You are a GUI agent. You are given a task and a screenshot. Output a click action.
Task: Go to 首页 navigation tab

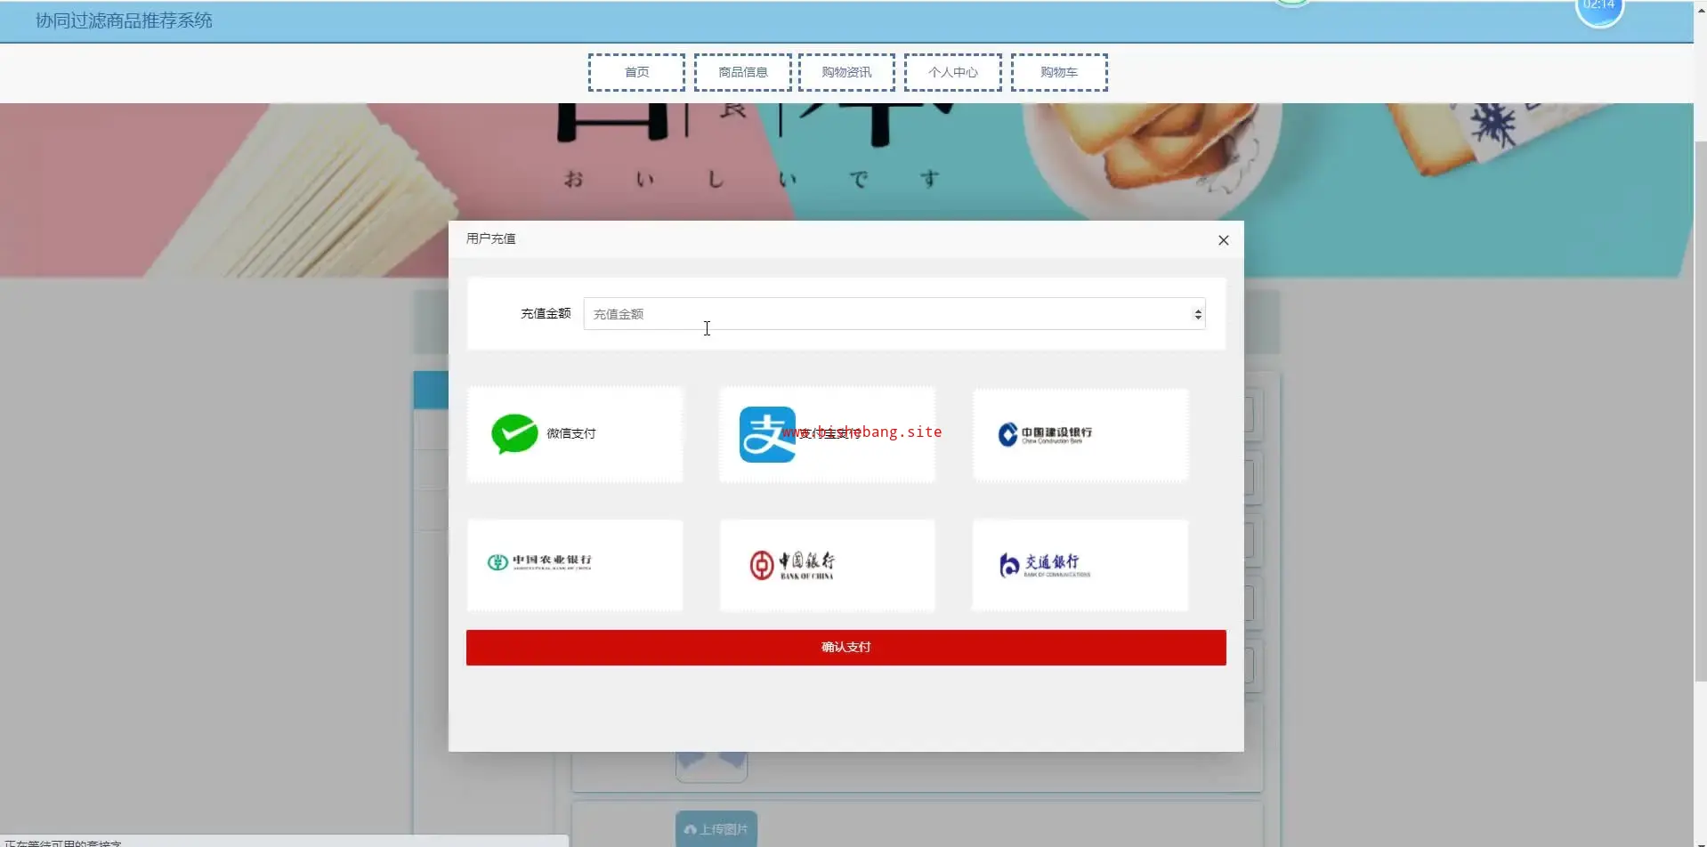click(x=636, y=72)
